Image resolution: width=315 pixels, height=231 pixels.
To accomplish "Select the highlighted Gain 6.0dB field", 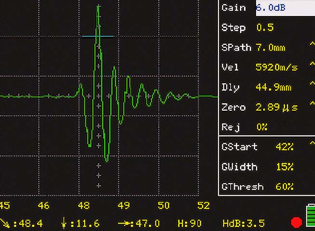I will (x=284, y=8).
